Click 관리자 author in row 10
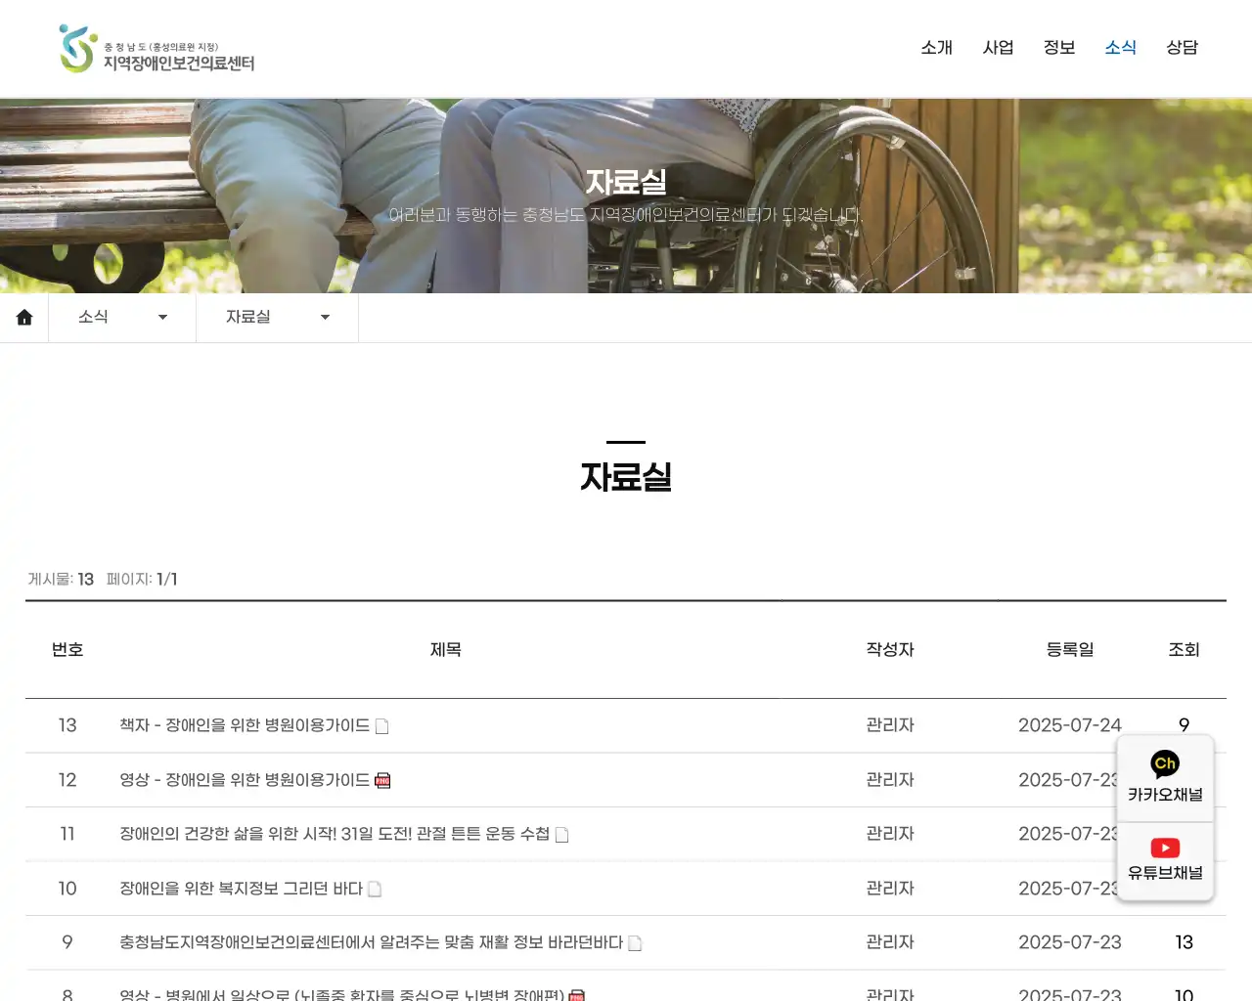 [x=890, y=889]
